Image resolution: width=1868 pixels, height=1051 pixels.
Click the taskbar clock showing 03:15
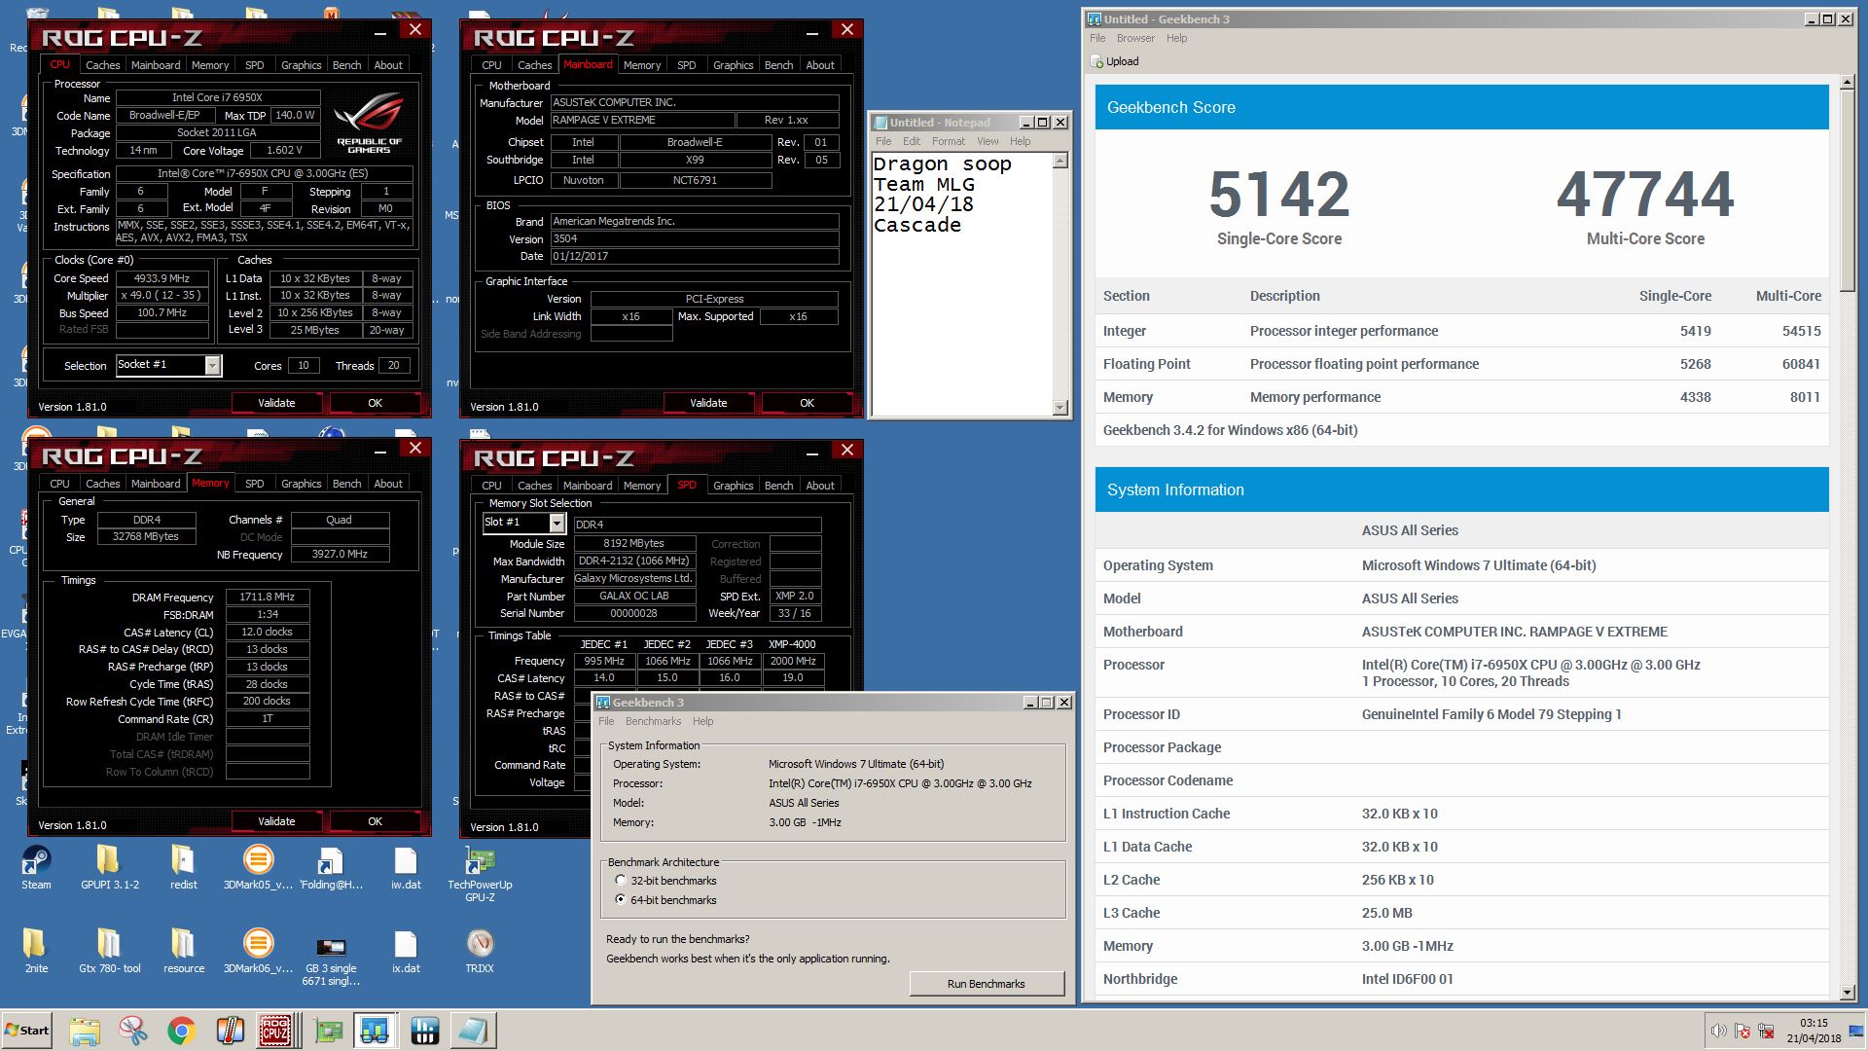point(1814,1031)
